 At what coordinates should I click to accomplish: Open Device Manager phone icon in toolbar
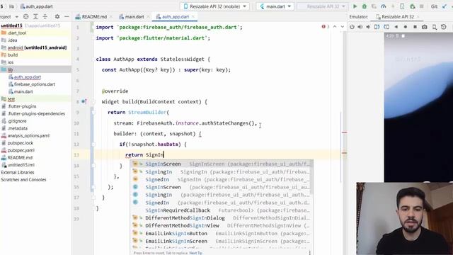click(402, 6)
